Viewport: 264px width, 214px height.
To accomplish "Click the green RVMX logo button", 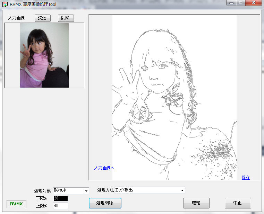I will click(16, 204).
